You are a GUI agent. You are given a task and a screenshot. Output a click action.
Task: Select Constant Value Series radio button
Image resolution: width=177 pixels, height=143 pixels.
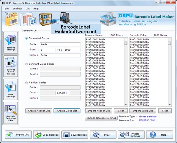click(27, 64)
